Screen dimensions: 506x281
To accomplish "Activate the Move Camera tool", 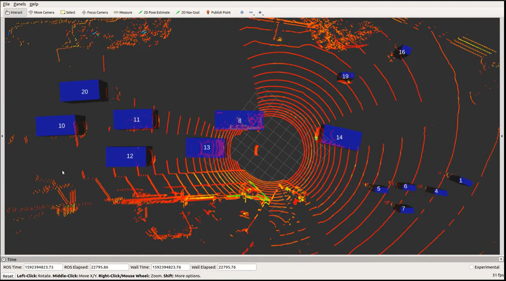I will [x=41, y=12].
